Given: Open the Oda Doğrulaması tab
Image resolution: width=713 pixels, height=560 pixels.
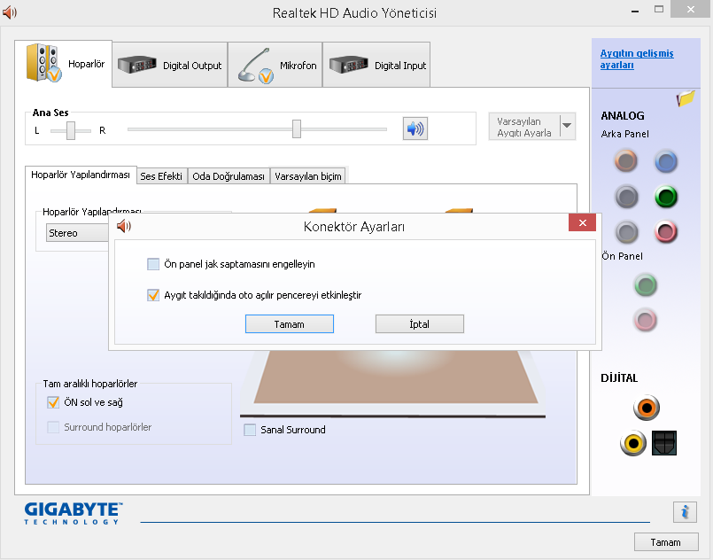Looking at the screenshot, I should (229, 176).
